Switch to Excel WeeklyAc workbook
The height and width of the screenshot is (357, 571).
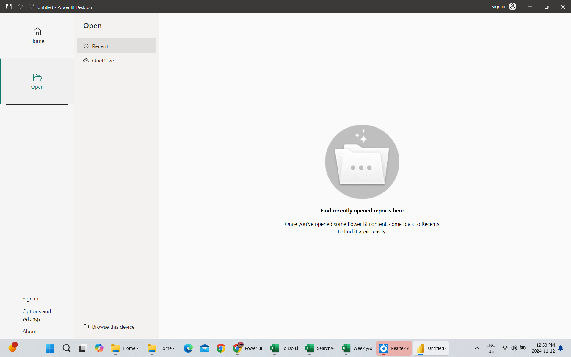[356, 348]
